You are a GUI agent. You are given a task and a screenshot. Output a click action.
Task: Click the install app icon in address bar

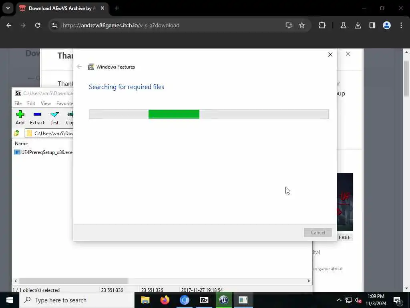click(x=289, y=25)
